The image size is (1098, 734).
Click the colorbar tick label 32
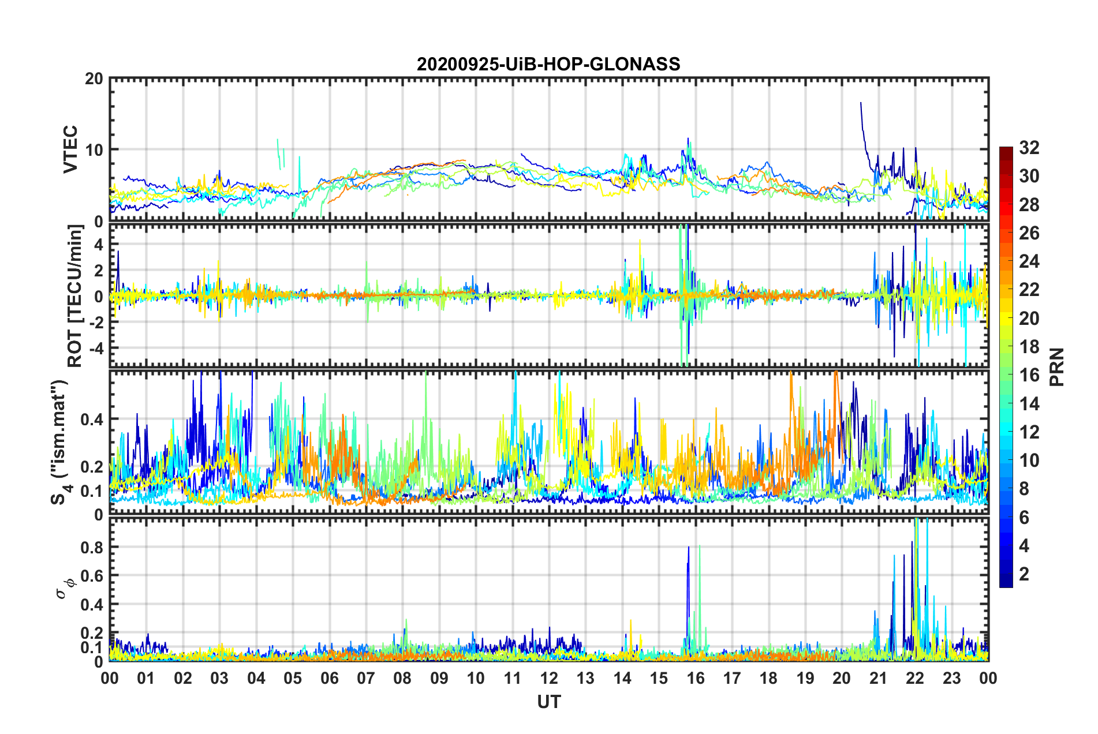pyautogui.click(x=1029, y=148)
